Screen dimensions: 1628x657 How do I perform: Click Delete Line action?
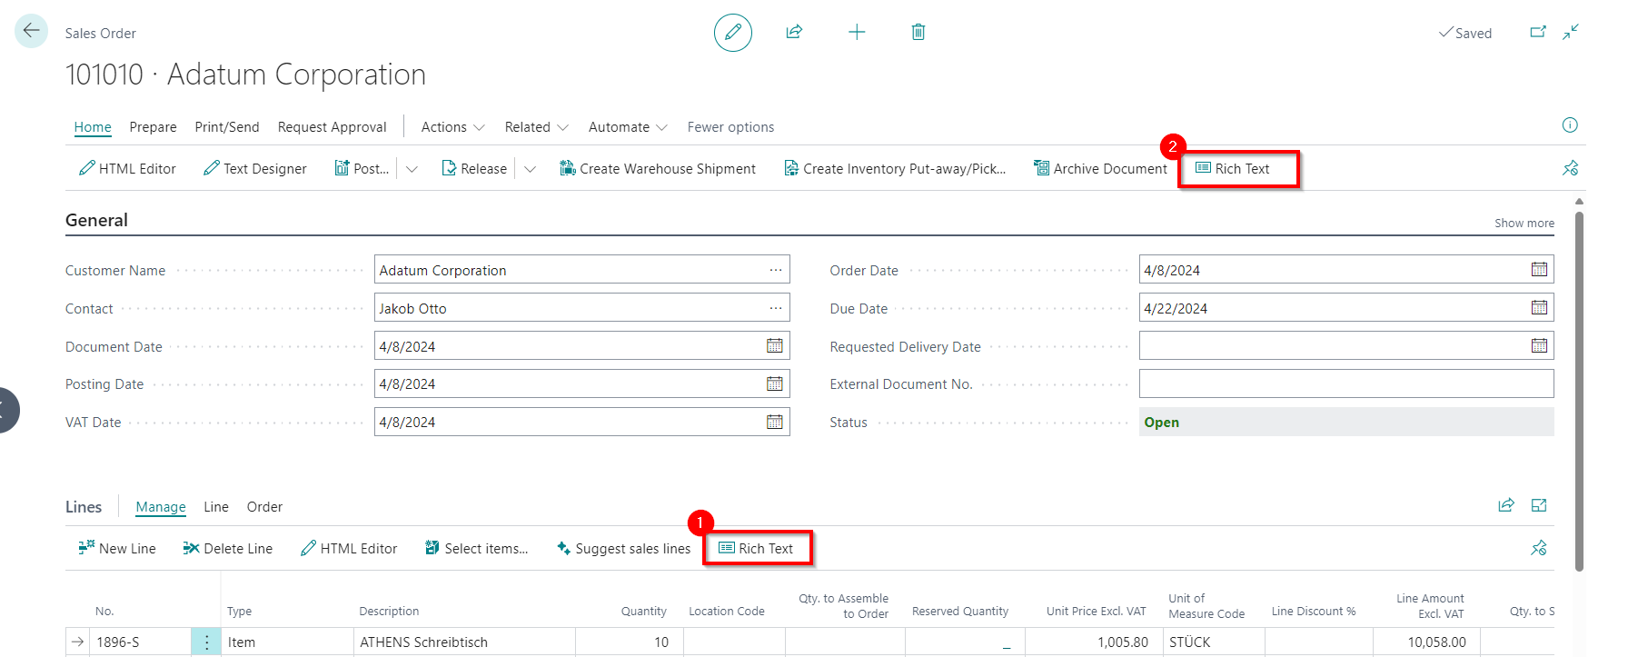tap(228, 548)
